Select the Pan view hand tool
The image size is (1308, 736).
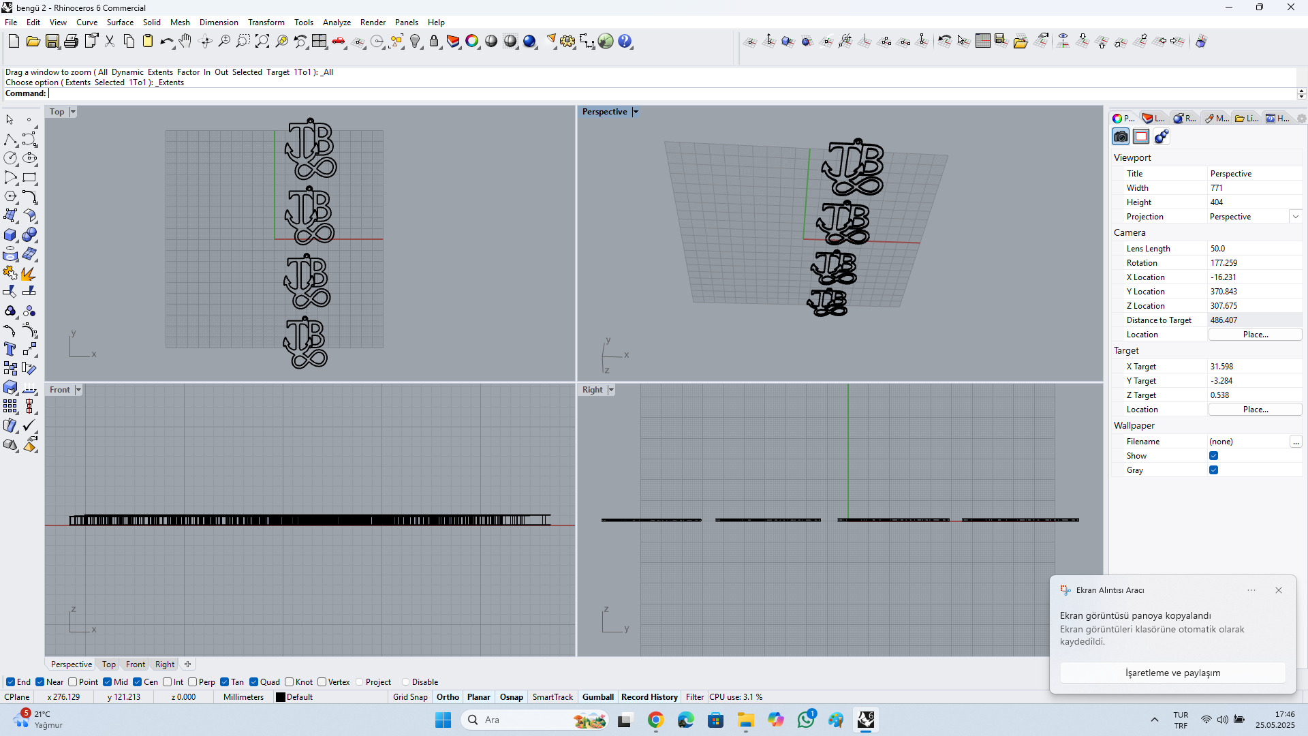pyautogui.click(x=185, y=42)
